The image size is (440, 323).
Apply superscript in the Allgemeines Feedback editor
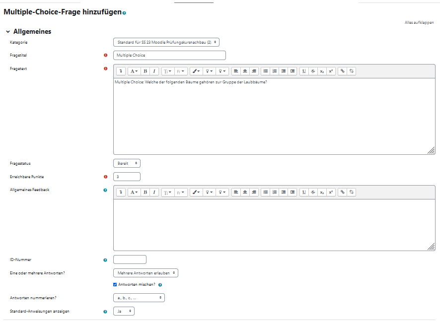click(x=331, y=192)
